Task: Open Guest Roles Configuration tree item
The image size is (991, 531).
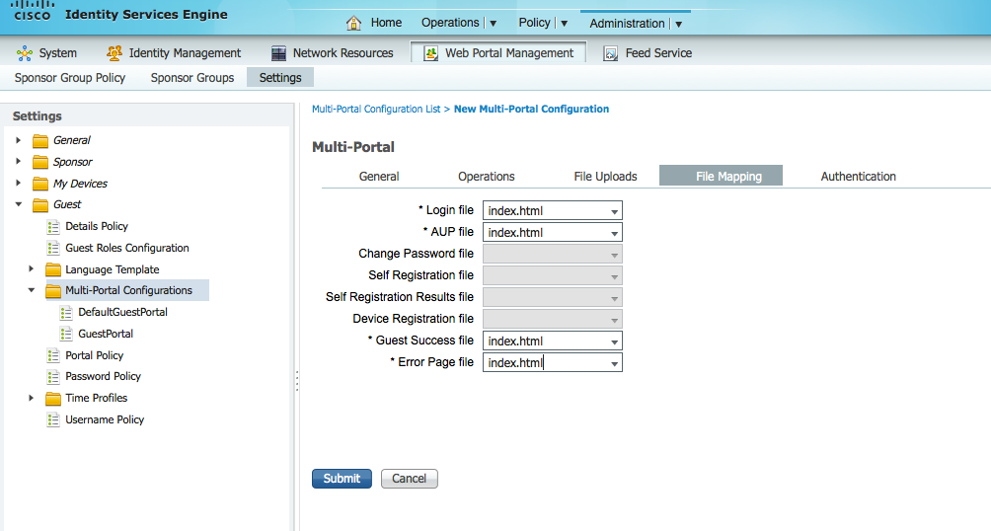Action: pos(127,248)
